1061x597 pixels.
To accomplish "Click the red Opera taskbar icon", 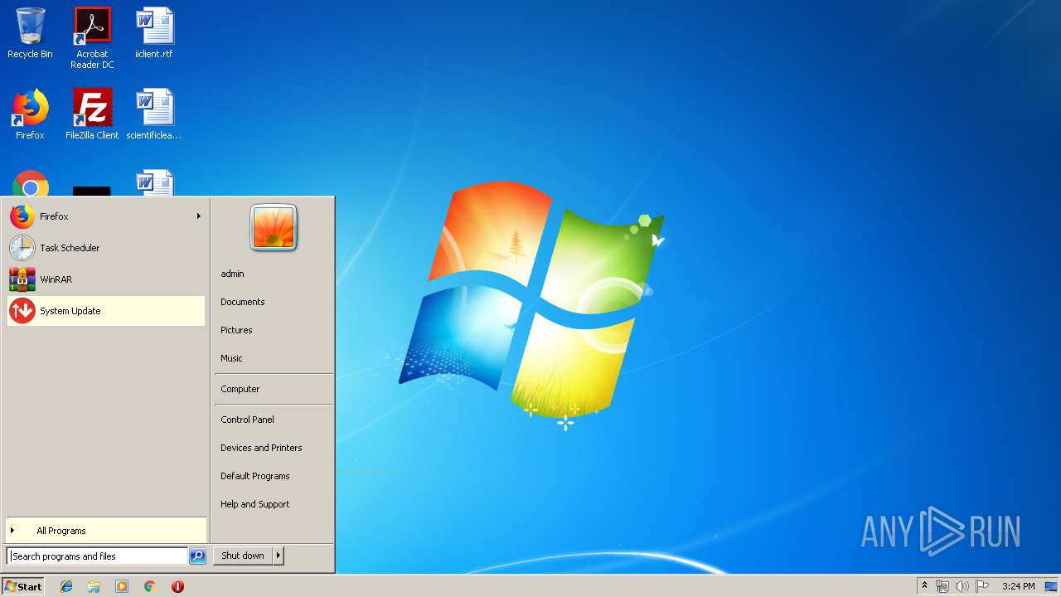I will pyautogui.click(x=177, y=586).
